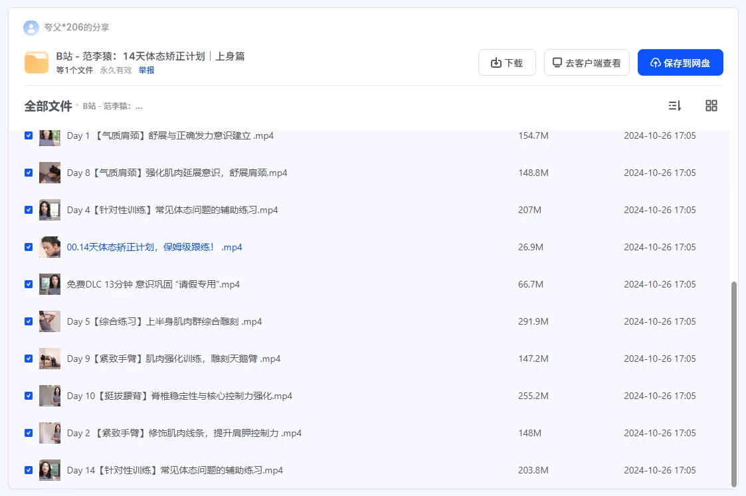The width and height of the screenshot is (746, 496).
Task: Click the Day 9 天鹅臂 video thumbnail
Action: pos(50,359)
